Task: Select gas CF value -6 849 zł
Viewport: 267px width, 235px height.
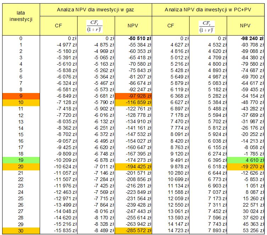Action: (x=67, y=96)
